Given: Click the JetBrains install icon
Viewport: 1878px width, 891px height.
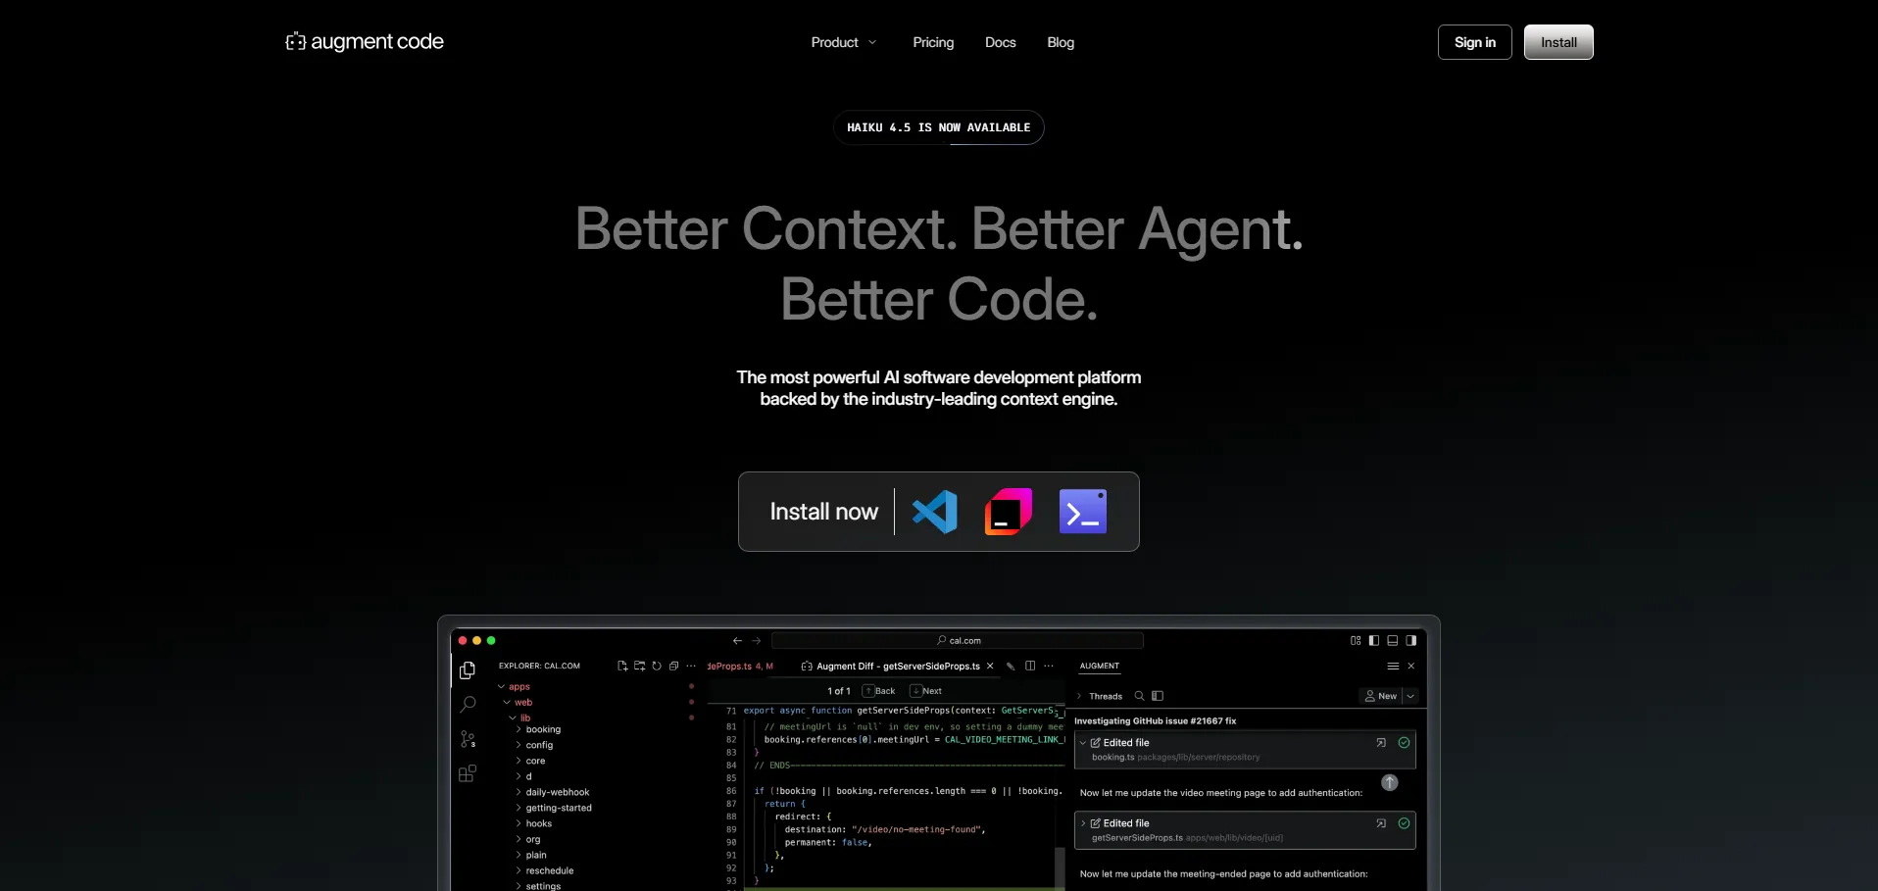Looking at the screenshot, I should point(1009,512).
